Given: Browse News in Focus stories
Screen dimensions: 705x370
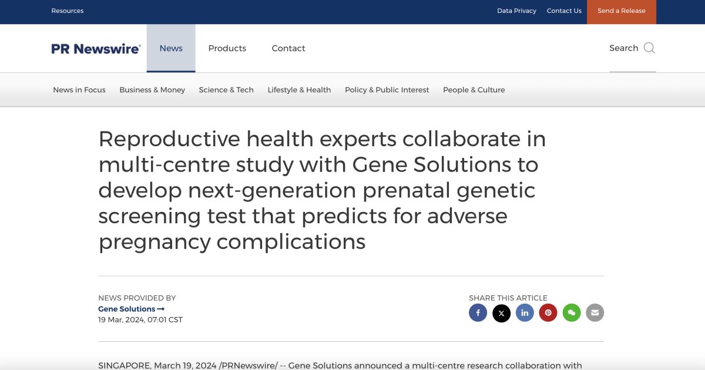Looking at the screenshot, I should (79, 89).
